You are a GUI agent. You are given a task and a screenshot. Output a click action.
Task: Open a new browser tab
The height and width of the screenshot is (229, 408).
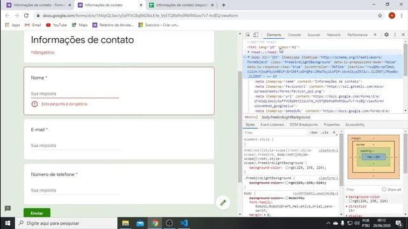(x=224, y=5)
